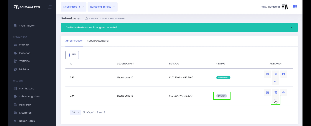Click the Sollstellung Miete icon
The width and height of the screenshot is (311, 126).
coord(15,97)
